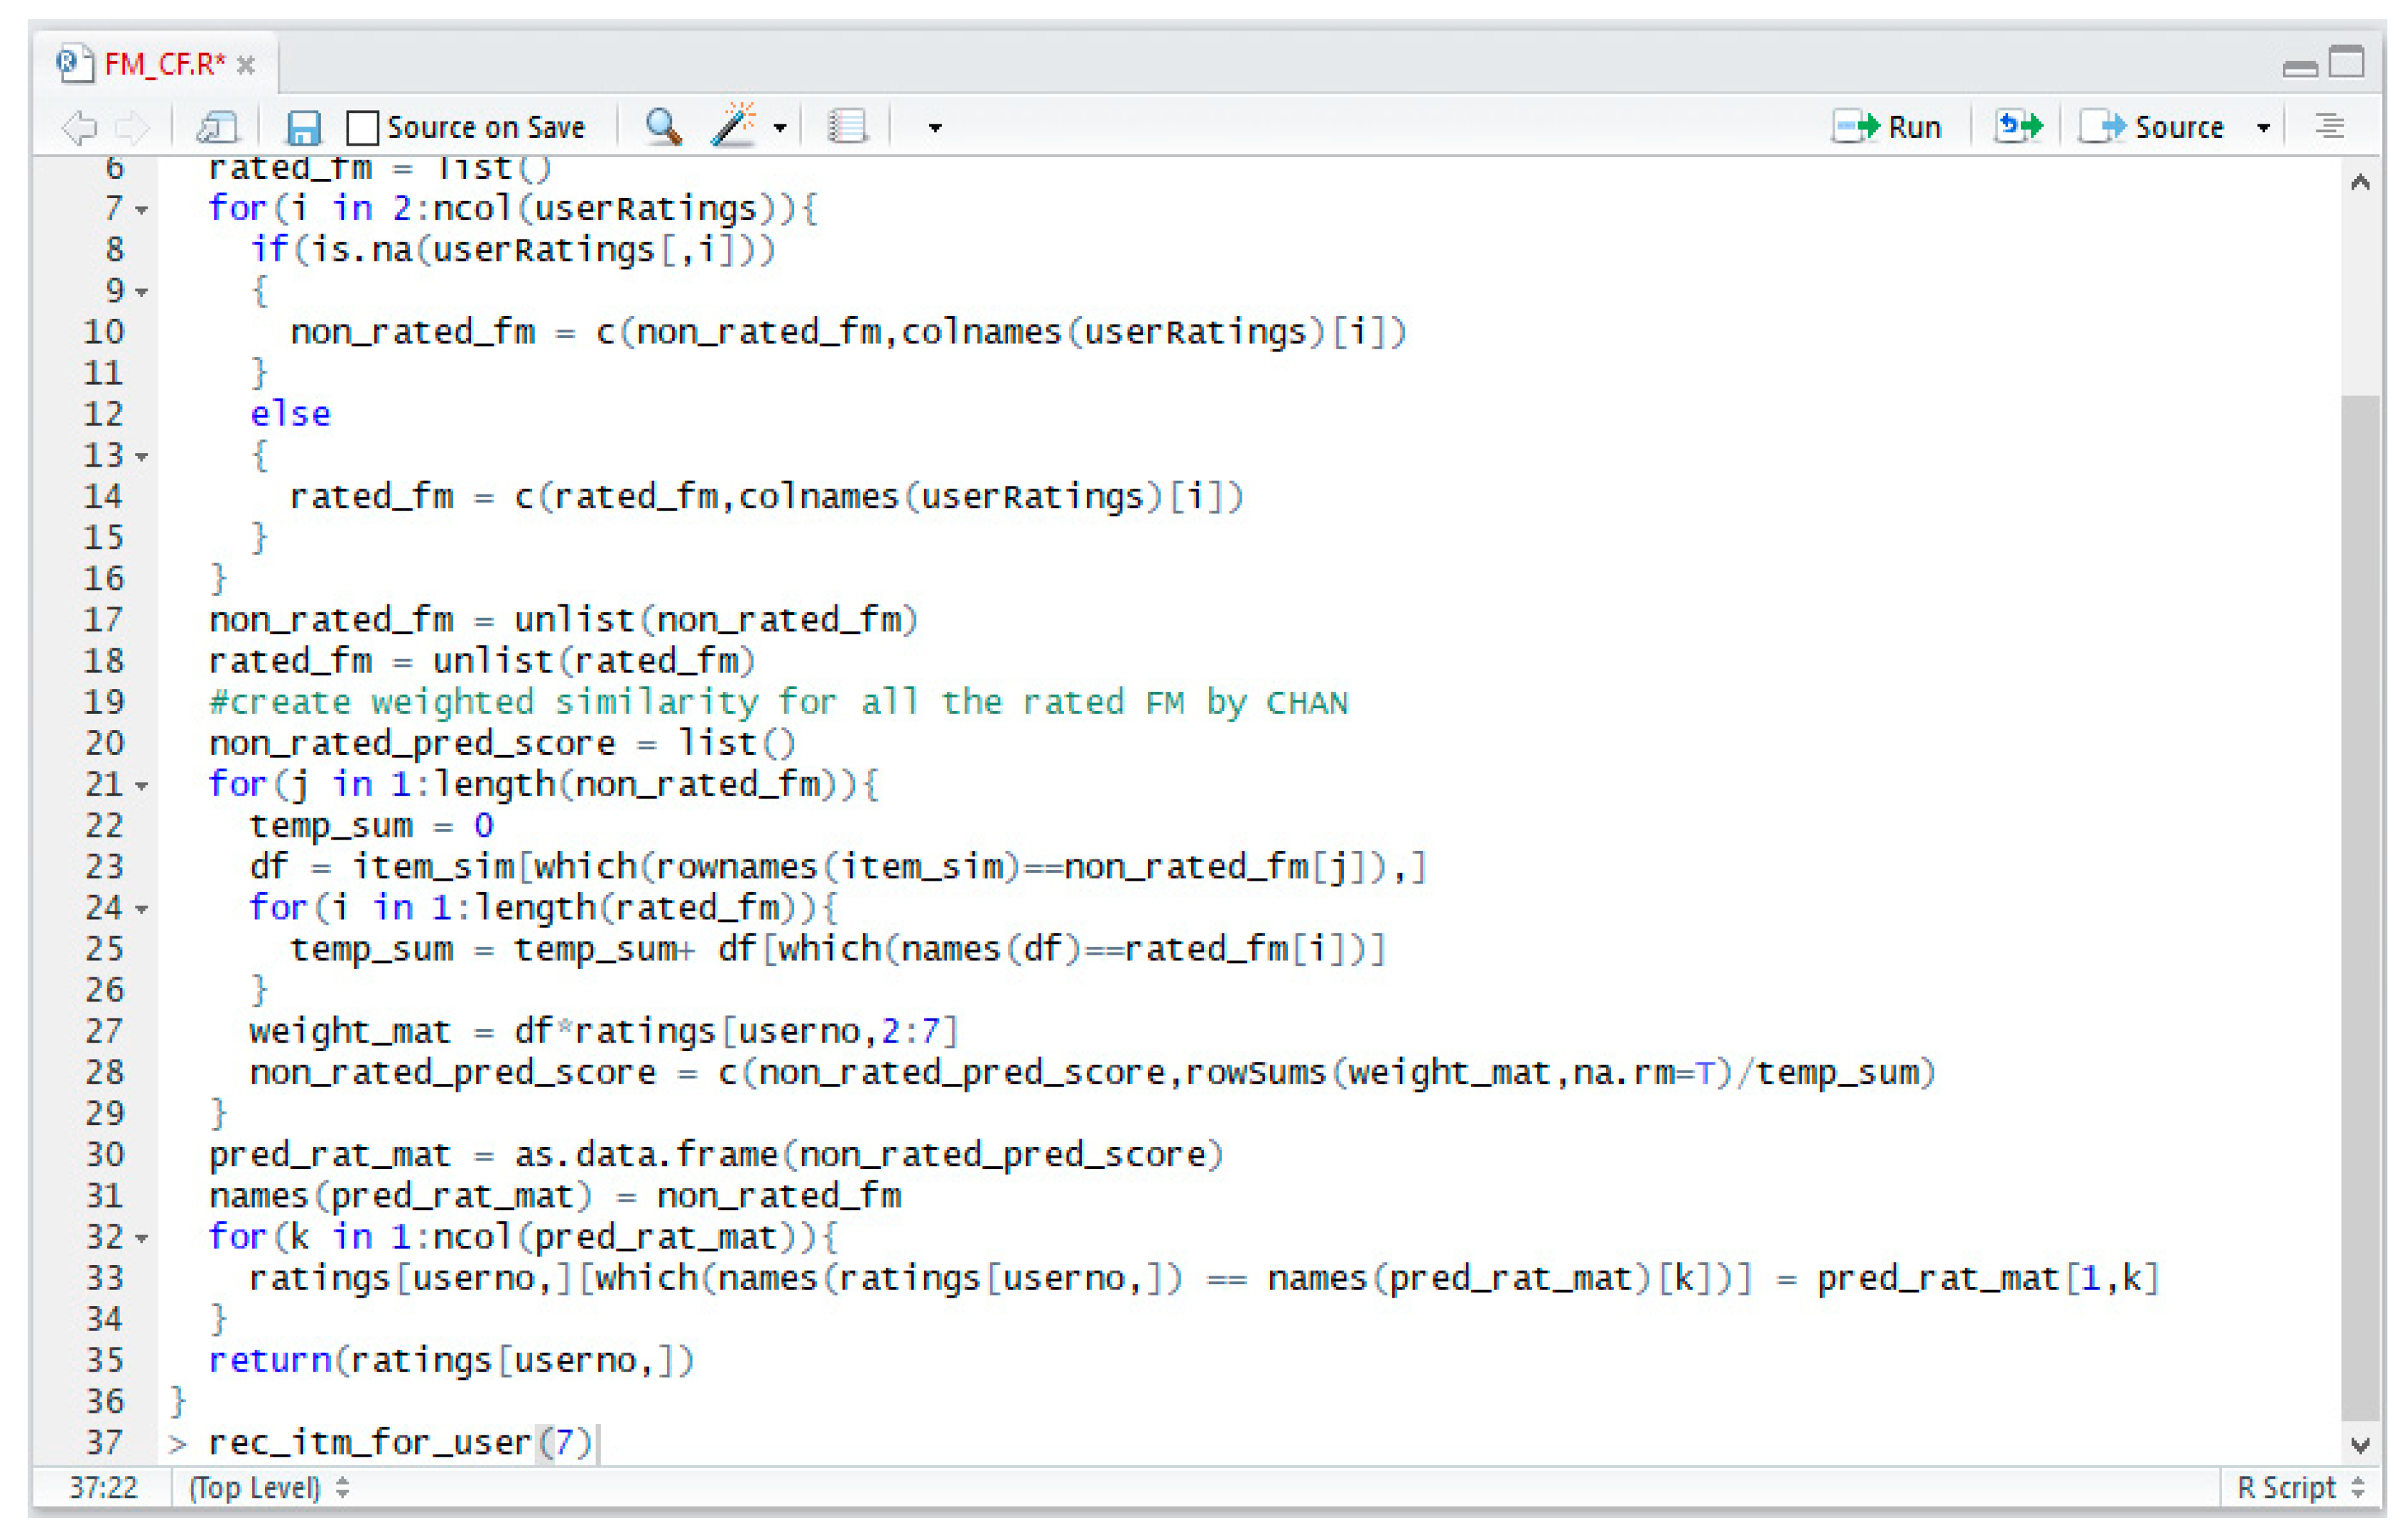2408x1537 pixels.
Task: Click the show in new window icon
Action: click(x=216, y=128)
